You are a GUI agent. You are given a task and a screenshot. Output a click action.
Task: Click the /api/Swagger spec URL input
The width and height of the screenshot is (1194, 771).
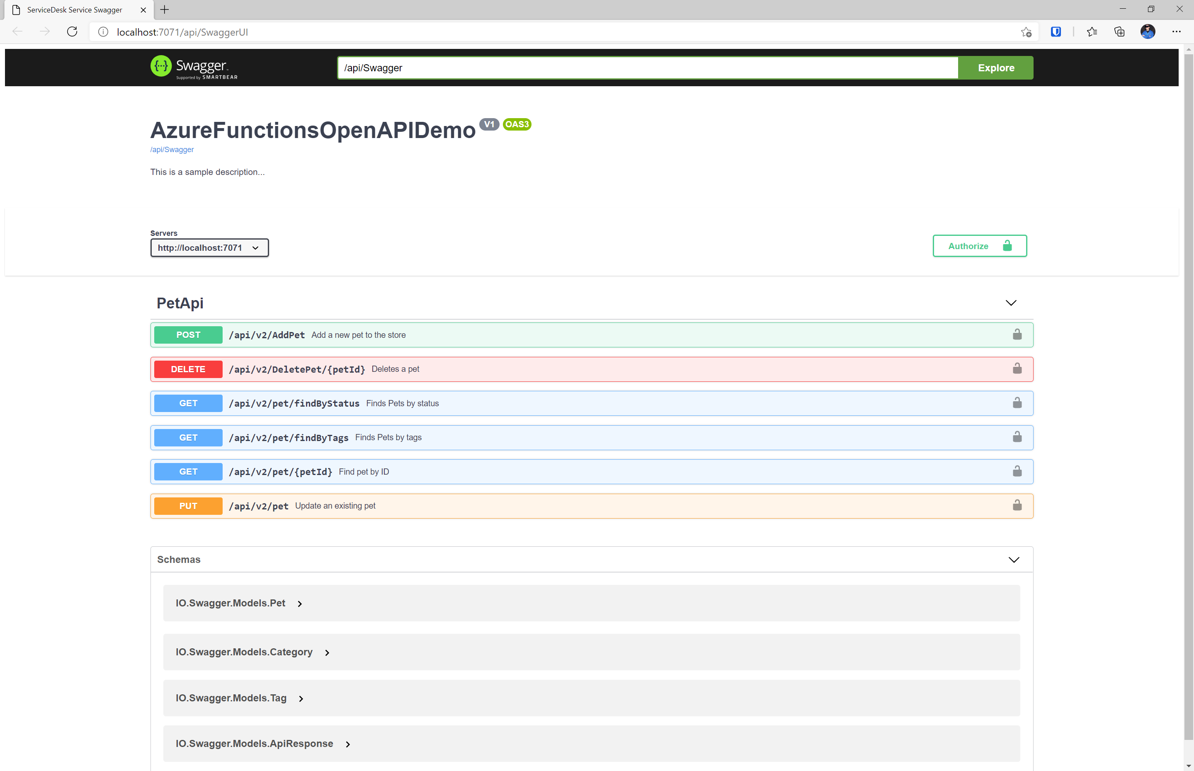click(x=647, y=68)
